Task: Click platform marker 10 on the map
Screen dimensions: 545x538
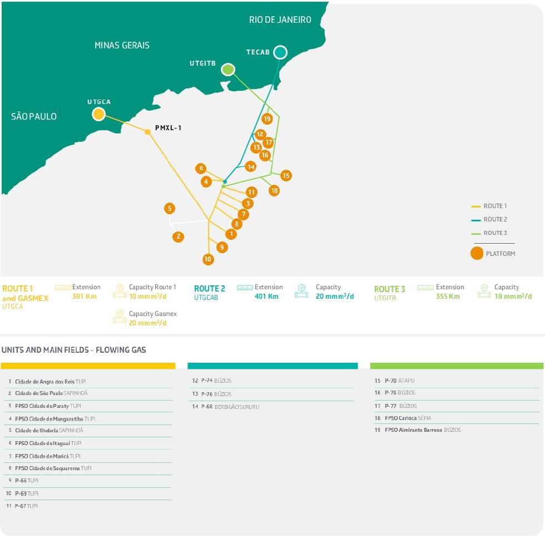Action: coord(208,259)
